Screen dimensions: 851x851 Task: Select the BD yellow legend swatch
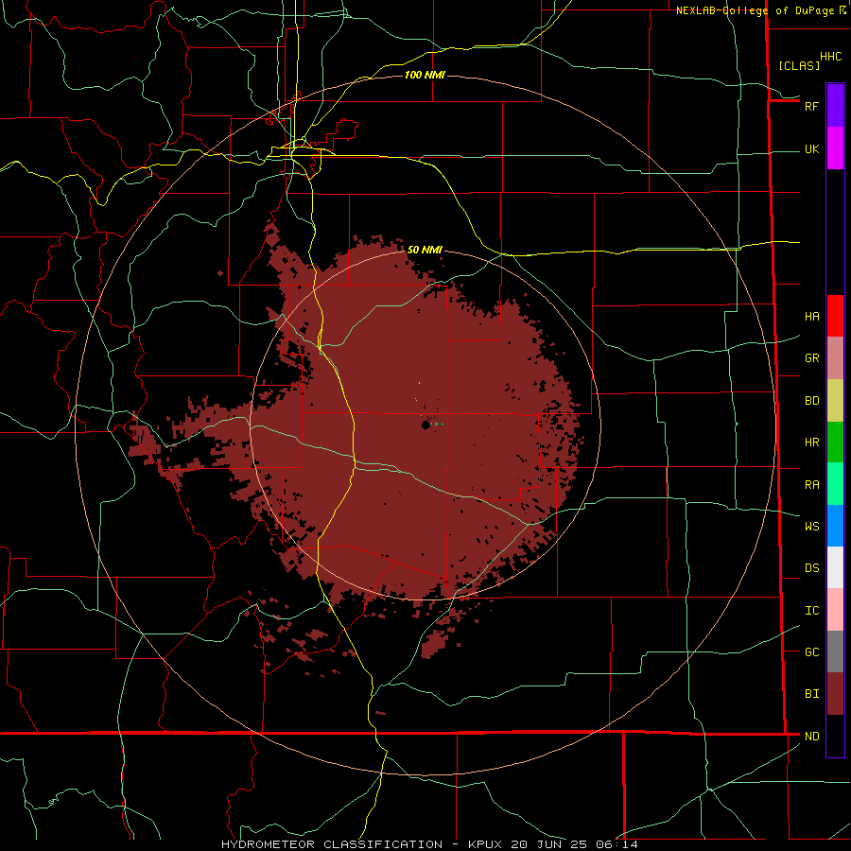835,401
